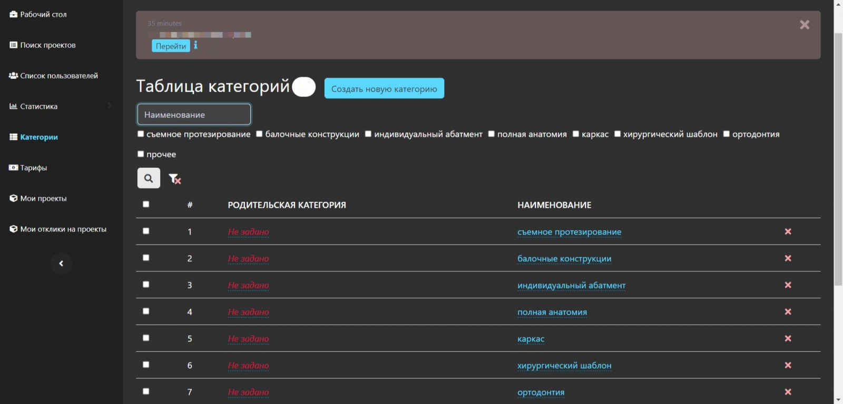Image resolution: width=843 pixels, height=404 pixels.
Task: Expand the Статистика submenu arrow
Action: (x=110, y=106)
